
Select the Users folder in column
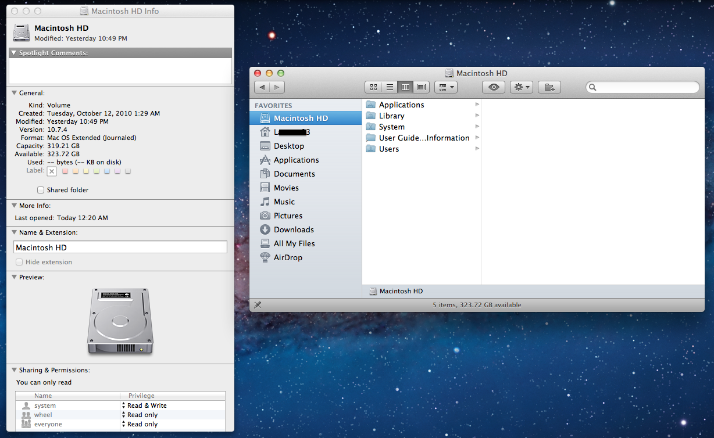(x=388, y=149)
